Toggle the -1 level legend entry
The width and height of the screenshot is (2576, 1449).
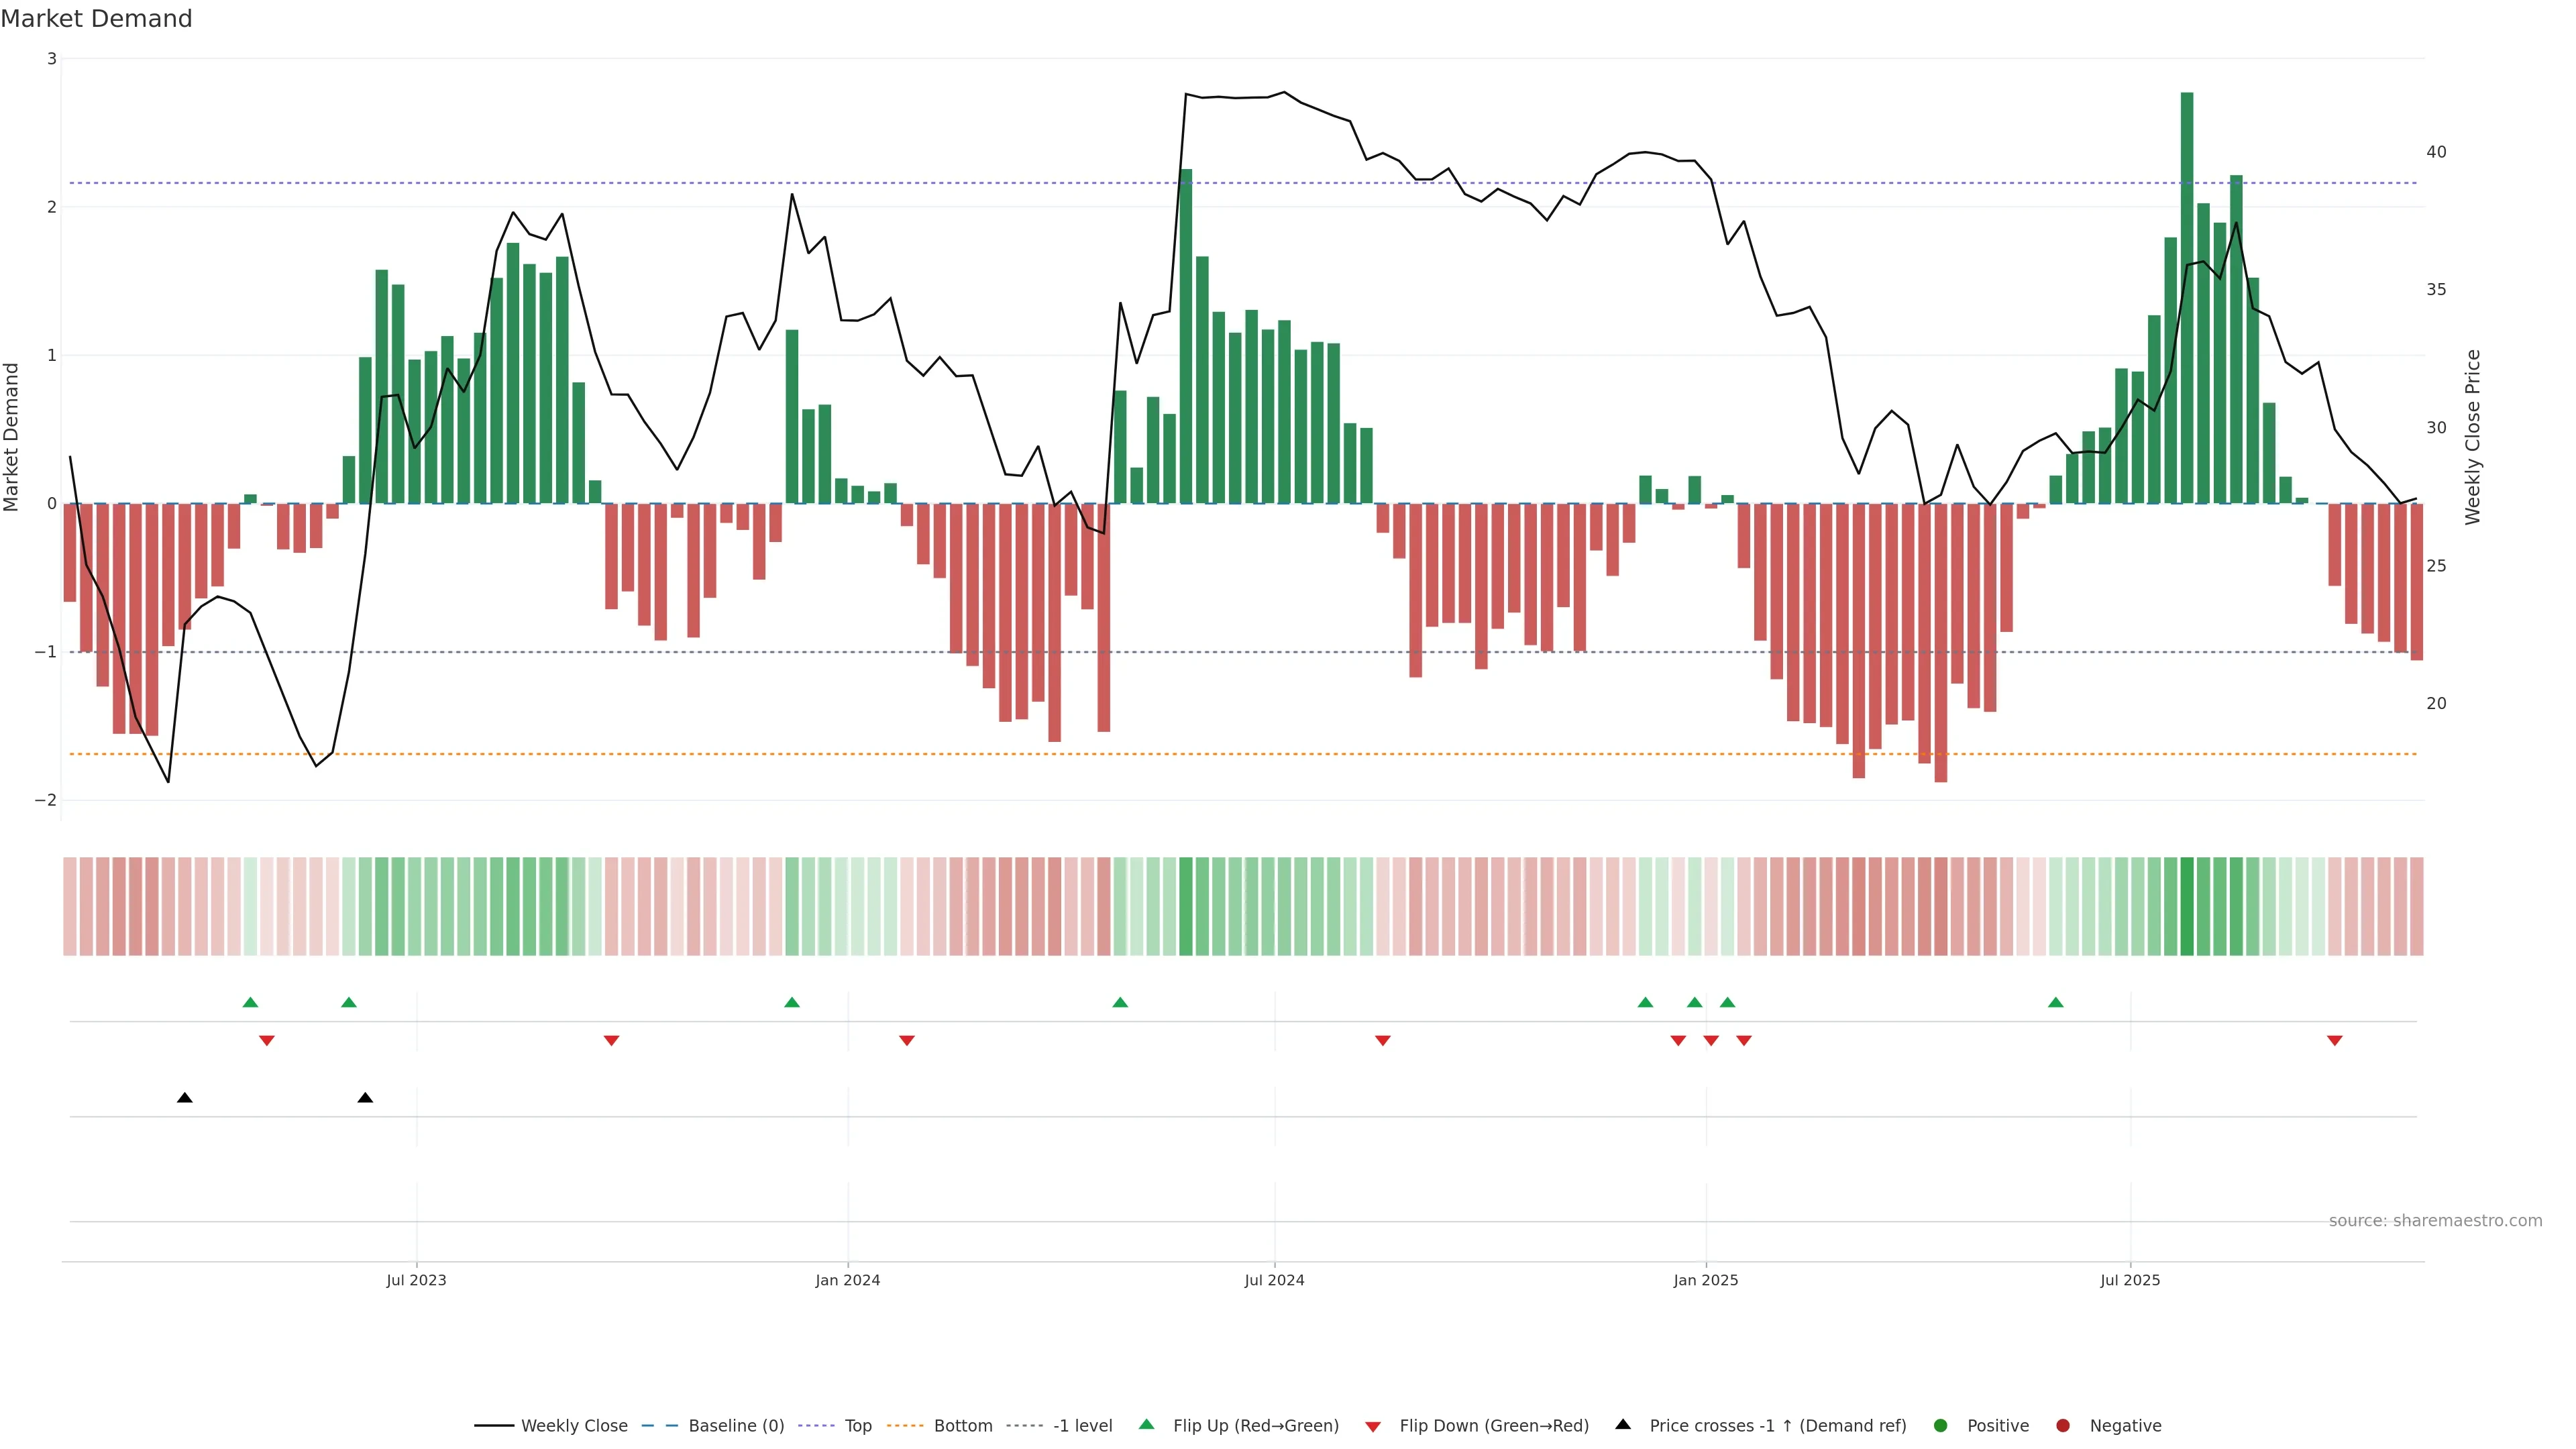[x=1082, y=1425]
